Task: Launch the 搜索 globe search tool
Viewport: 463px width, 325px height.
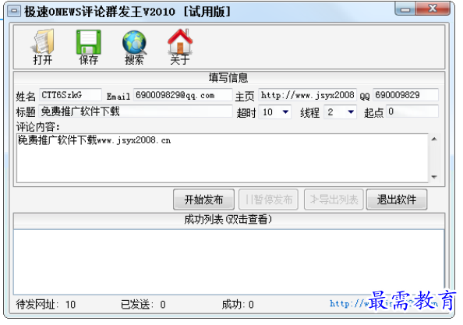Action: click(134, 48)
